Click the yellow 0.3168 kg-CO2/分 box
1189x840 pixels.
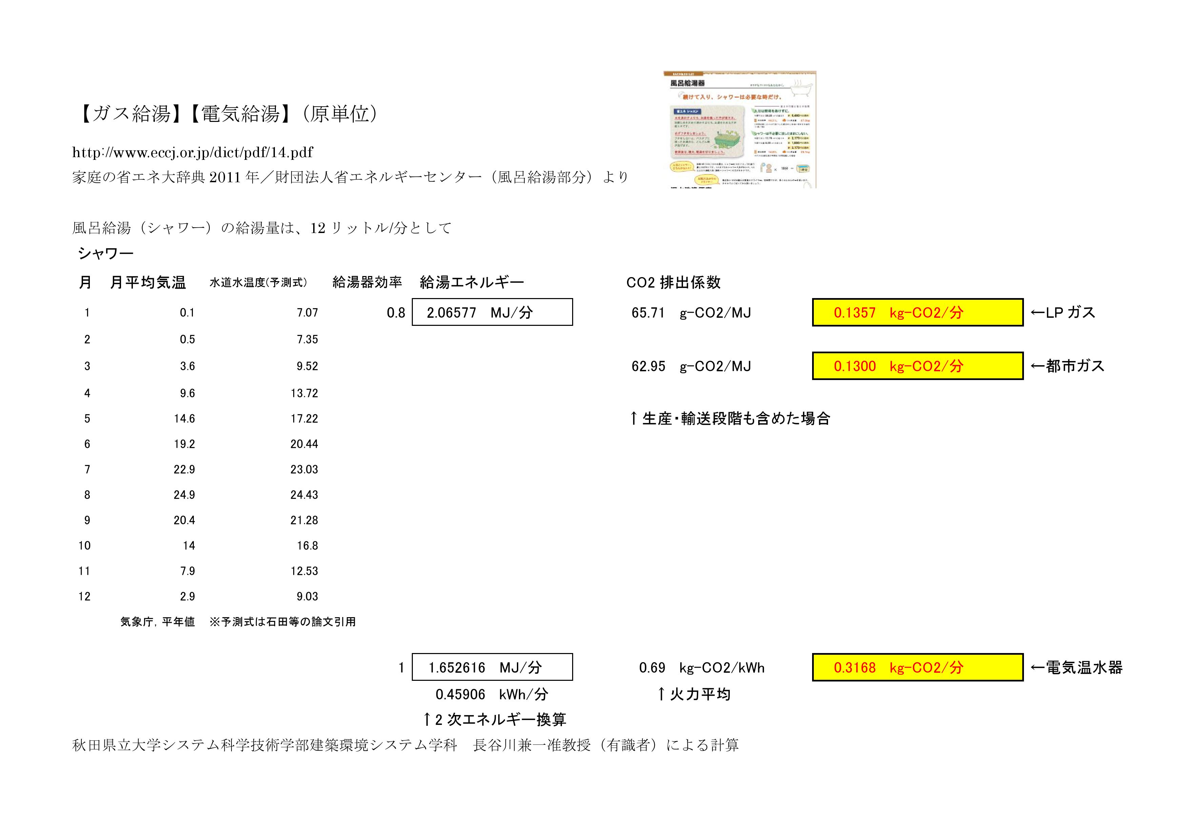tap(917, 668)
